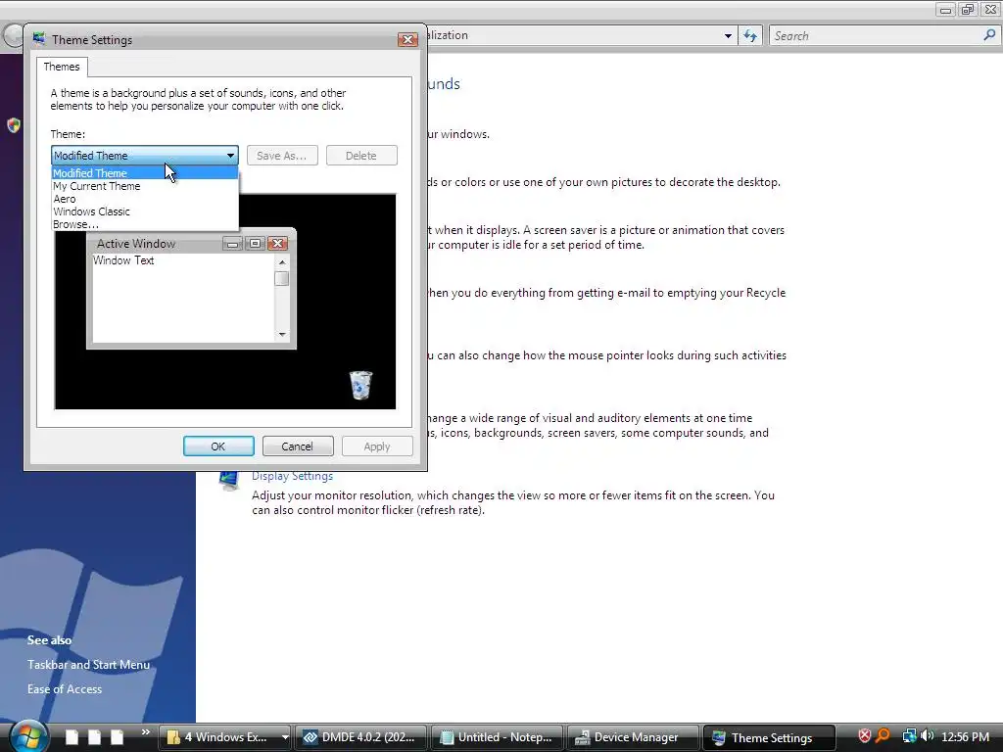
Task: Expand the address bar history dropdown
Action: point(728,36)
